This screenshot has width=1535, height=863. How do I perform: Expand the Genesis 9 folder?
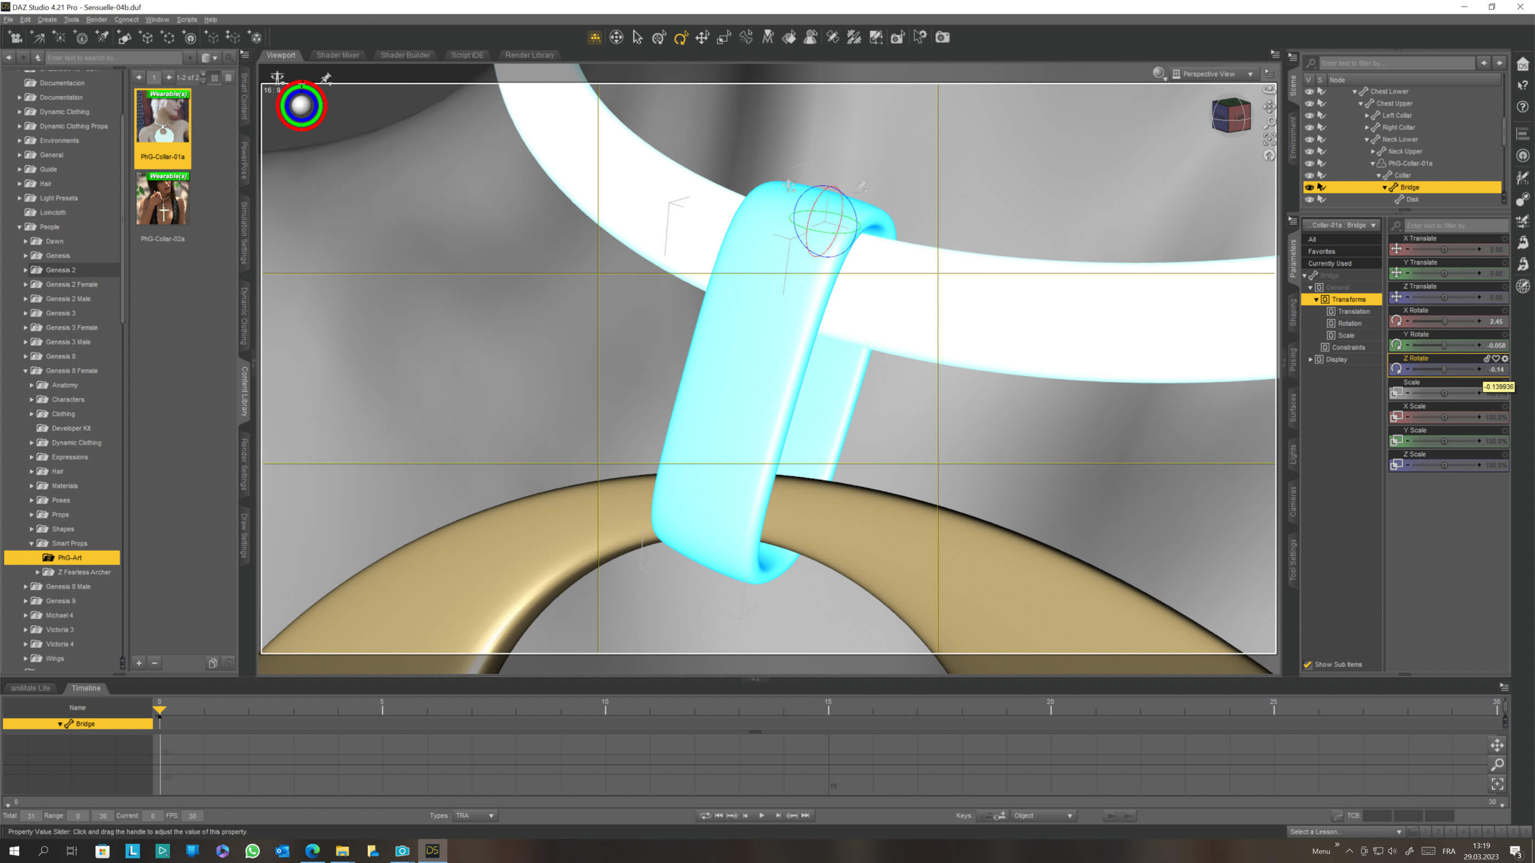(x=26, y=601)
